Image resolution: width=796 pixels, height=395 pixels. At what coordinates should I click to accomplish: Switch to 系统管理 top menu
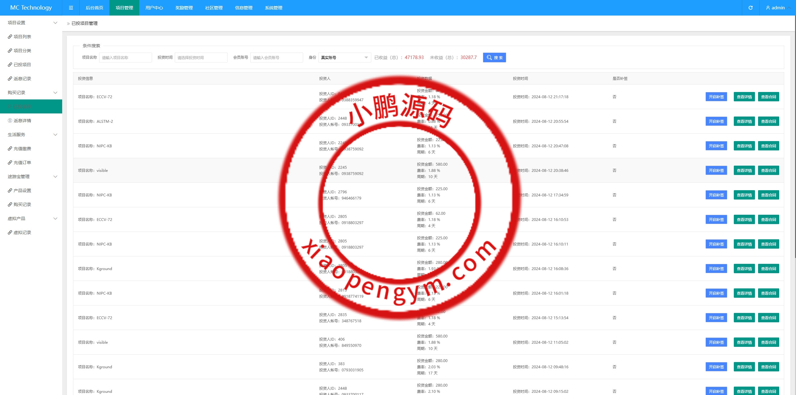point(273,8)
